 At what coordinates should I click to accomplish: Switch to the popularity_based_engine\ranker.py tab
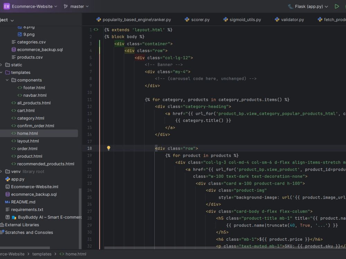click(x=134, y=20)
